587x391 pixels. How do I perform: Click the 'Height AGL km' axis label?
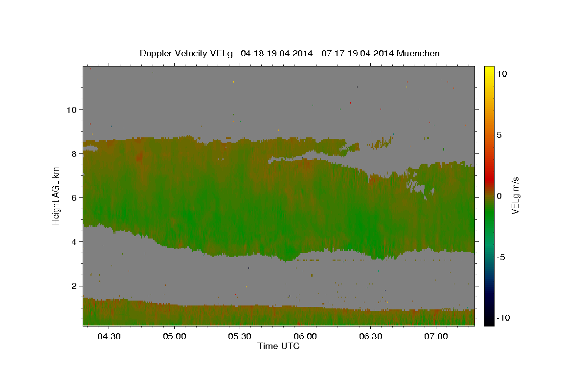point(56,195)
